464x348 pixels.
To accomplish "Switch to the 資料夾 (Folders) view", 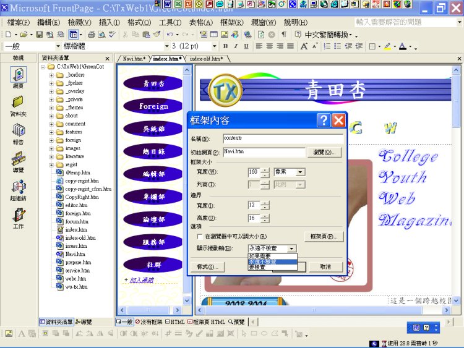I will pos(18,103).
